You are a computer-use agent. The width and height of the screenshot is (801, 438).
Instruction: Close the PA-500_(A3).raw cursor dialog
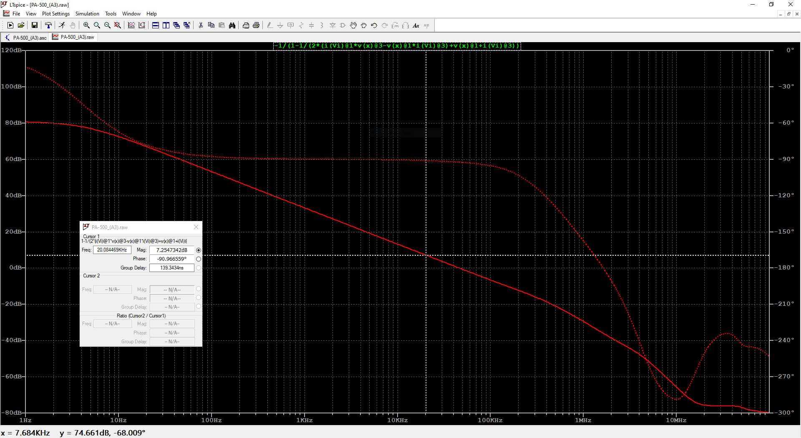tap(196, 227)
